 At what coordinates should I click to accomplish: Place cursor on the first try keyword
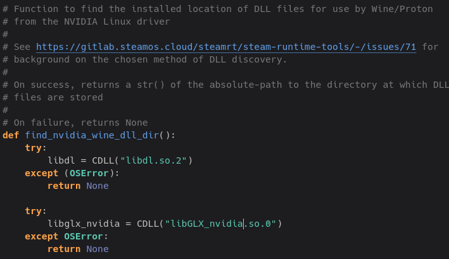(x=33, y=148)
